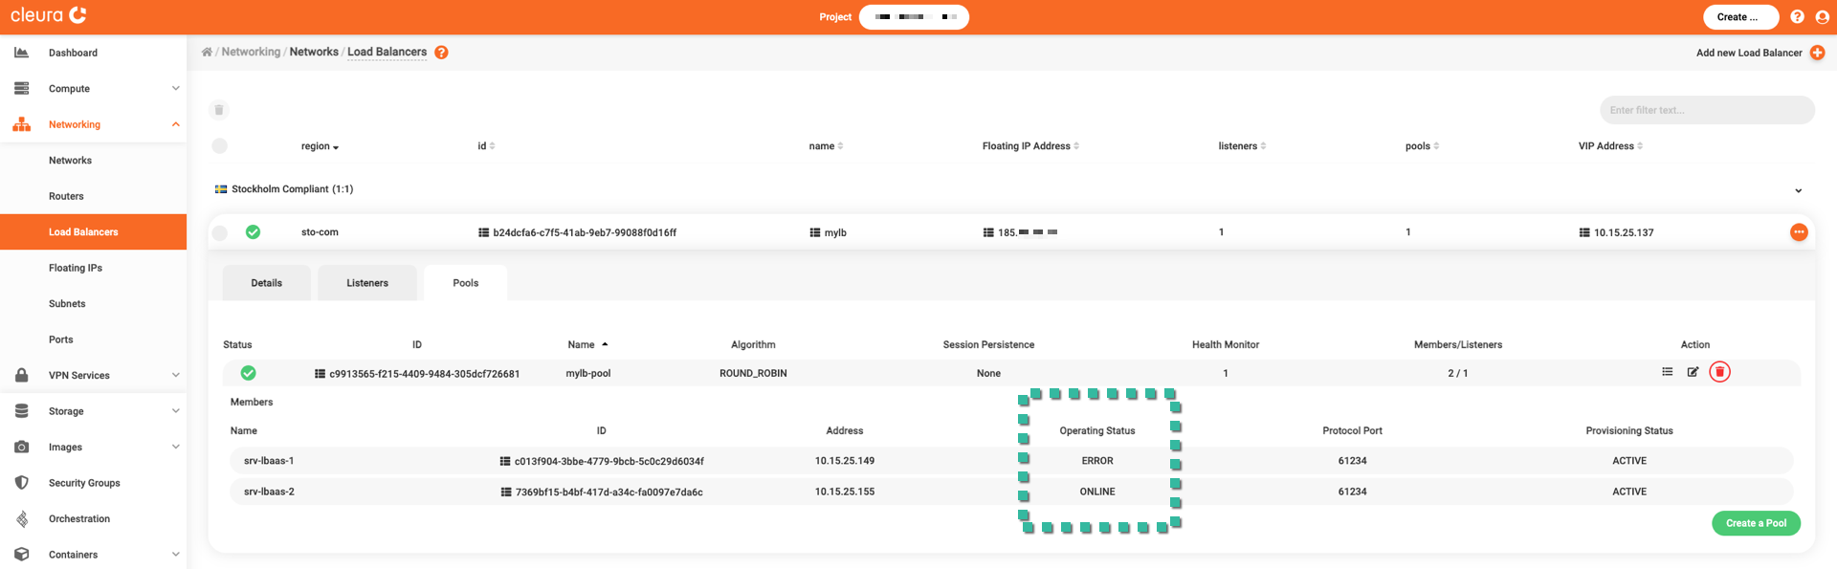The width and height of the screenshot is (1837, 569).
Task: Click the icon beside mylb name
Action: point(815,232)
